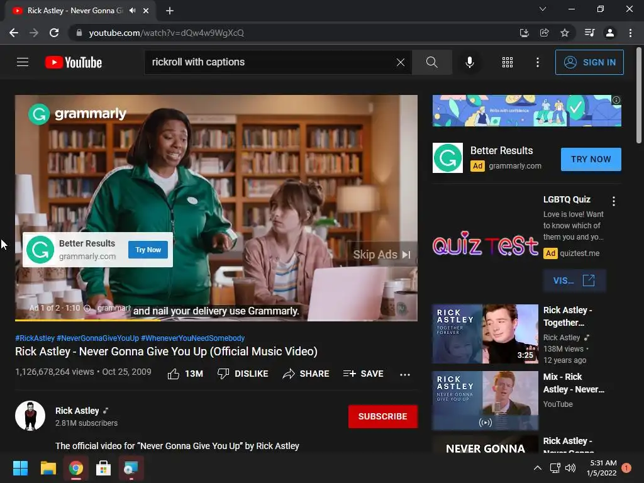644x483 pixels.
Task: Reload the YouTube page
Action: pyautogui.click(x=54, y=33)
